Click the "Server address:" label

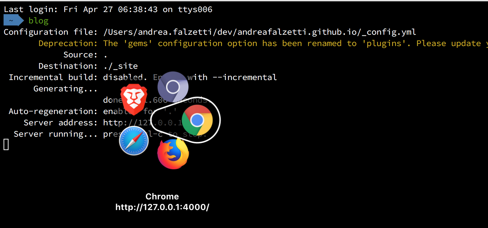tap(61, 123)
